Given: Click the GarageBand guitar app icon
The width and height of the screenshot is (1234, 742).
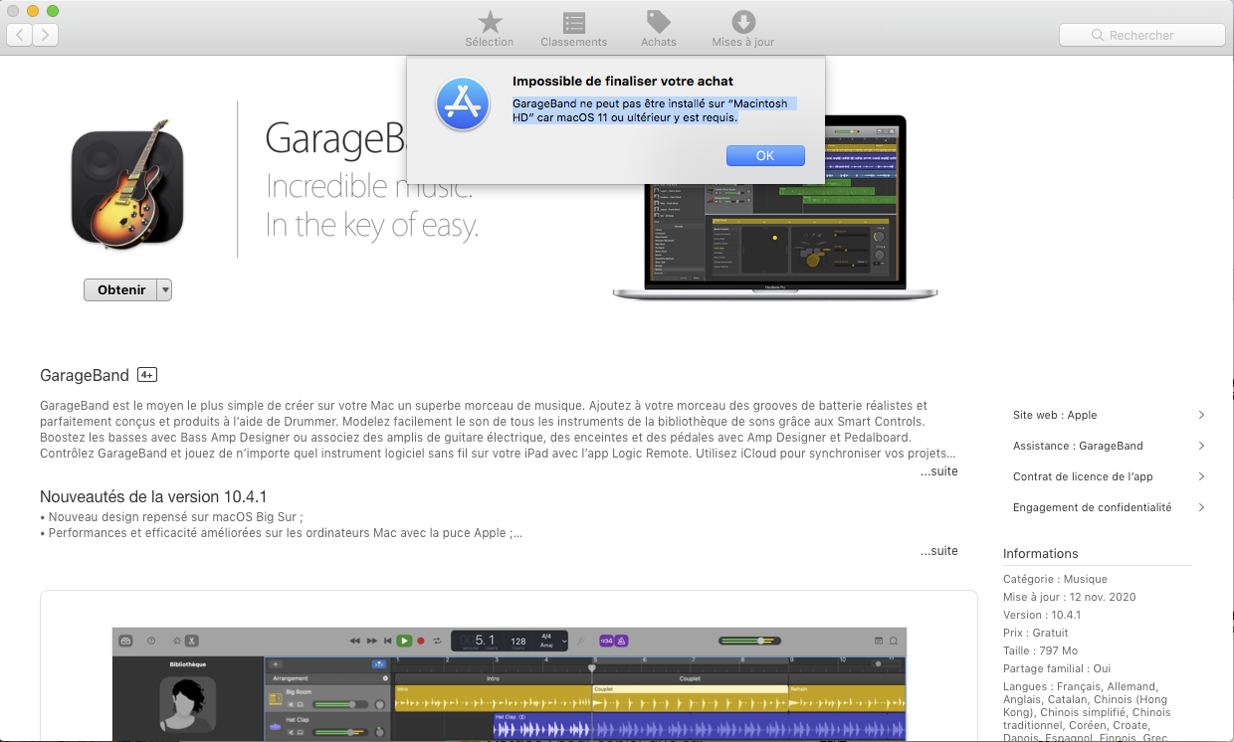Looking at the screenshot, I should pos(127,185).
